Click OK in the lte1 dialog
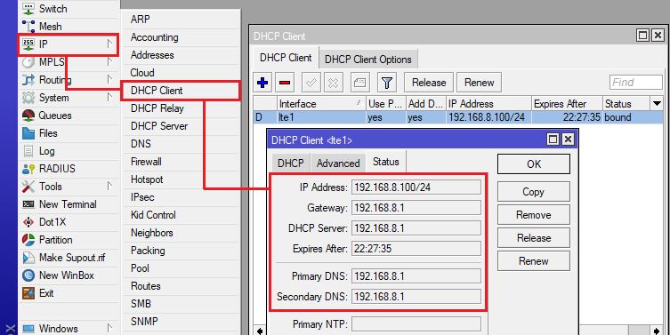 [x=534, y=164]
